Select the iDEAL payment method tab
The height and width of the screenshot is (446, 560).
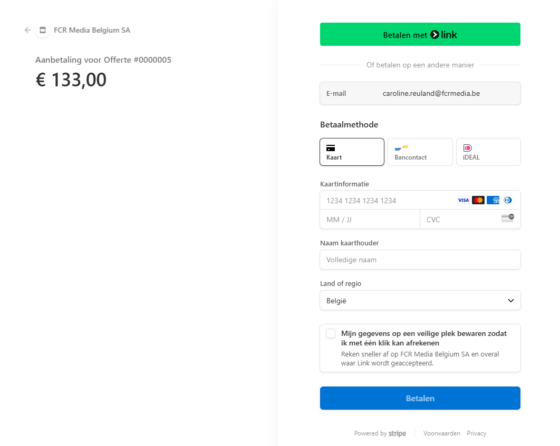point(488,152)
